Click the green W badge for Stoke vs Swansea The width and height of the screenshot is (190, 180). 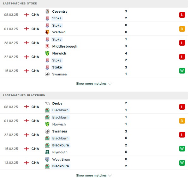pos(182,71)
